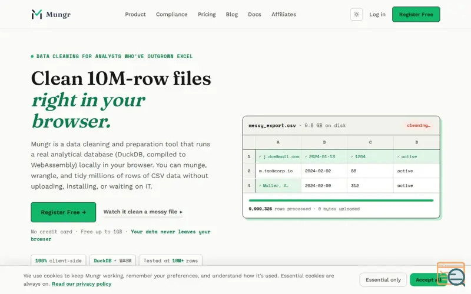Click the messy_export.csv file name
The image size is (471, 294).
tap(272, 125)
